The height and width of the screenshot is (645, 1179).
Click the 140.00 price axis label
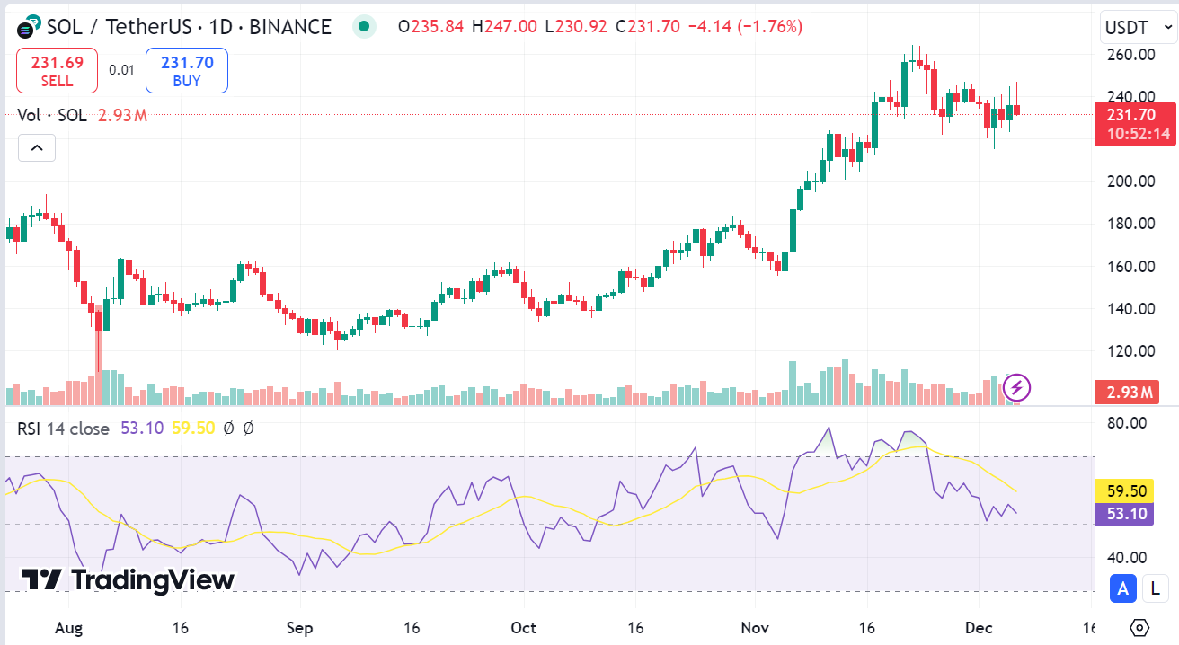click(1131, 309)
